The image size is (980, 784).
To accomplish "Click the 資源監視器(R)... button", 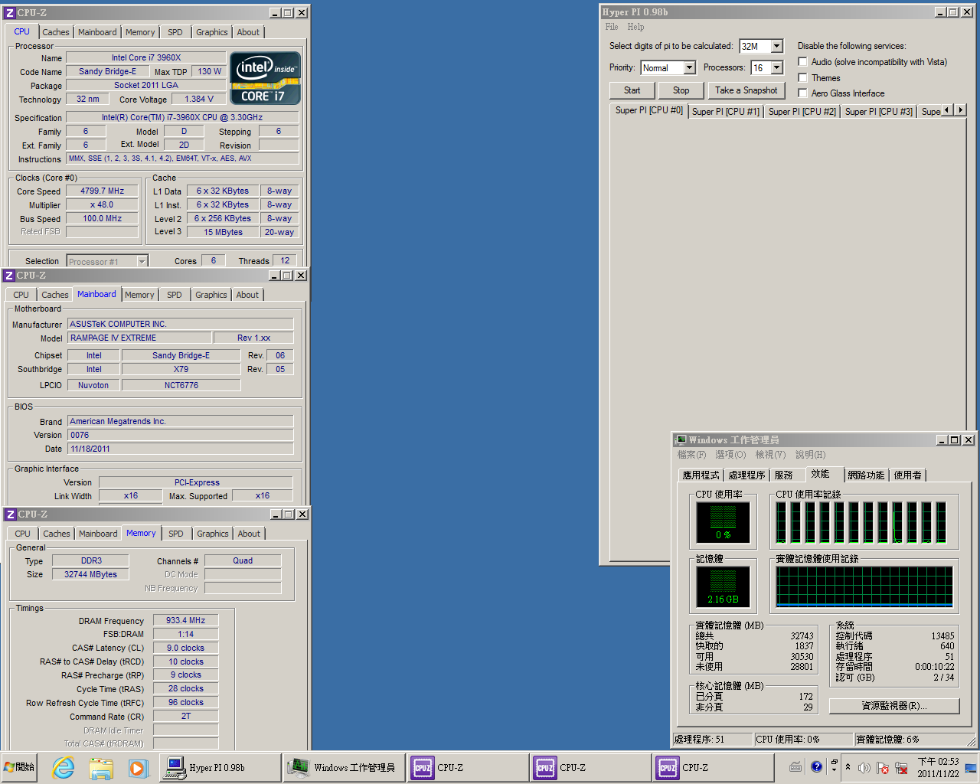I will coord(894,706).
